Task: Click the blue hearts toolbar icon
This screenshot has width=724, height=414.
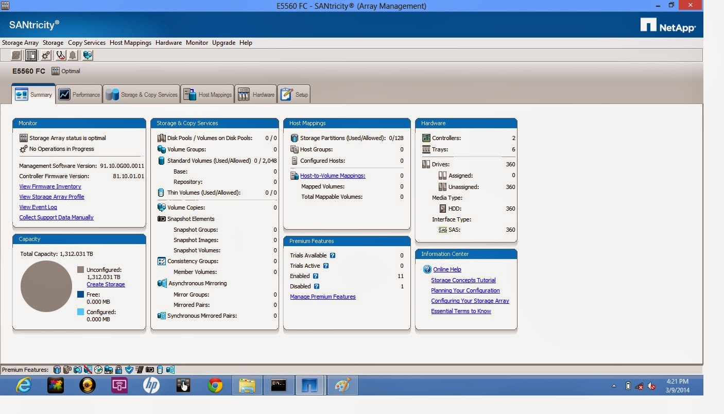Action: click(88, 55)
